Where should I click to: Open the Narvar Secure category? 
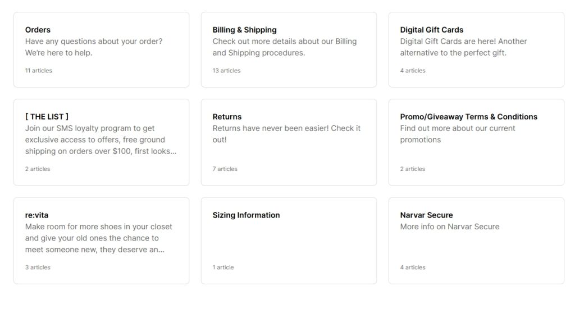pyautogui.click(x=426, y=215)
